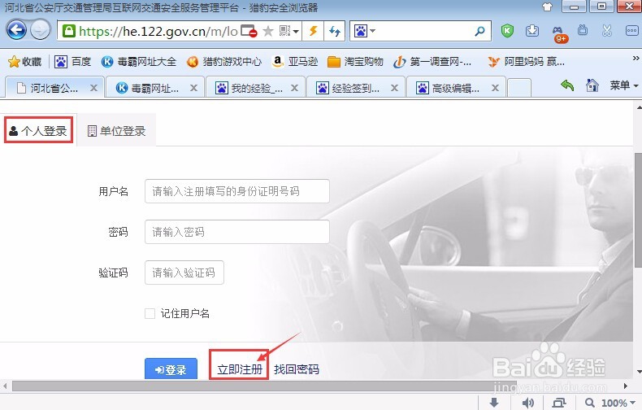The width and height of the screenshot is (642, 410).
Task: Open the 淘宝购物 bookmark folder
Action: point(355,62)
